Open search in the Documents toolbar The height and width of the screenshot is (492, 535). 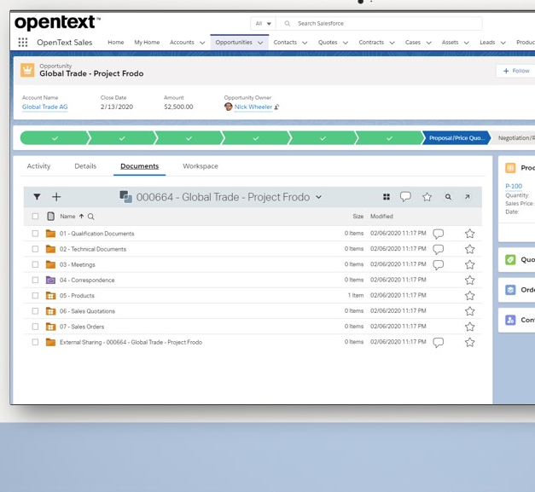click(448, 197)
